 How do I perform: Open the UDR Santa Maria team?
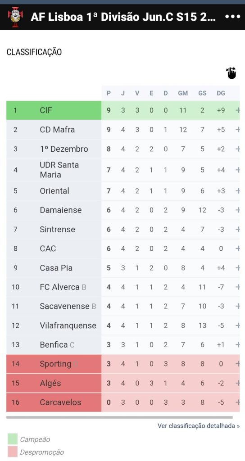(x=59, y=170)
